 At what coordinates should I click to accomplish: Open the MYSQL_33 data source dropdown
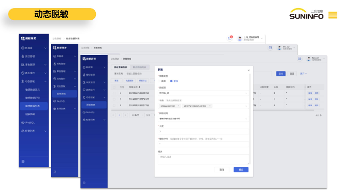(203, 93)
